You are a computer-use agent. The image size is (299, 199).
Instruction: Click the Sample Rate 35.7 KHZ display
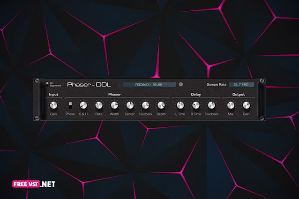(241, 85)
